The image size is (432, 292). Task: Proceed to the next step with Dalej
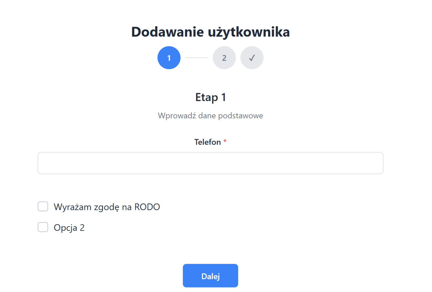[210, 276]
